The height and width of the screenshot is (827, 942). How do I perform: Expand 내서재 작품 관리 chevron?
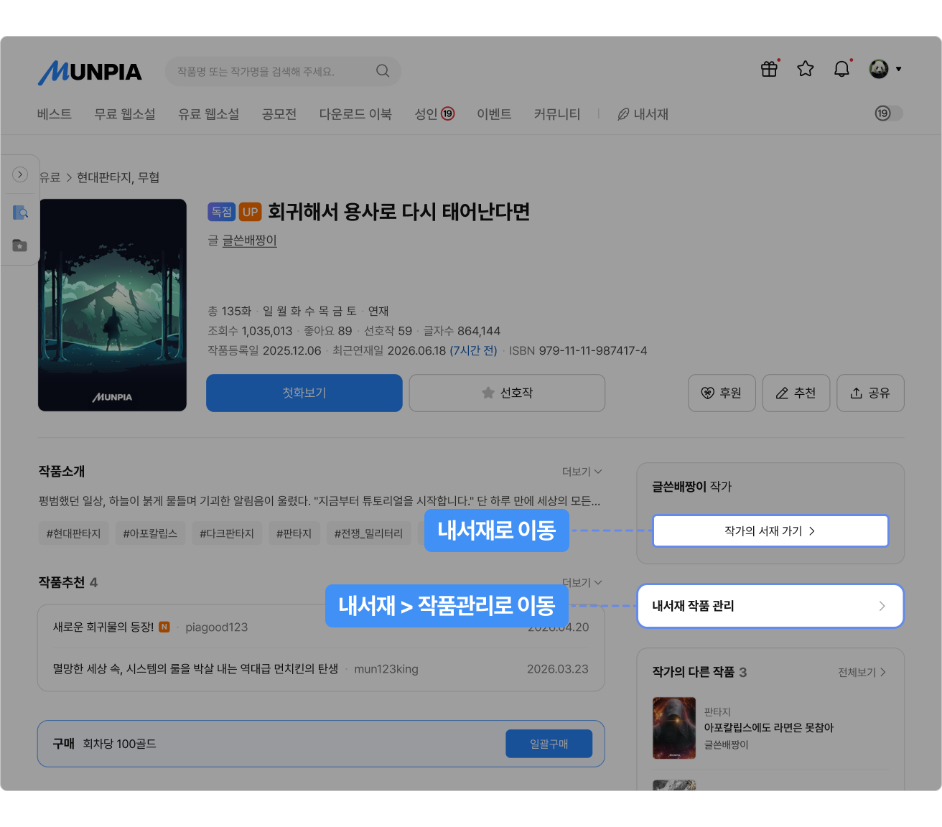[882, 606]
